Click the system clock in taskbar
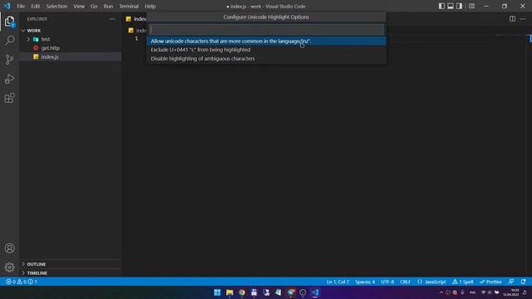Viewport: 532px width, 299px height. (x=511, y=292)
